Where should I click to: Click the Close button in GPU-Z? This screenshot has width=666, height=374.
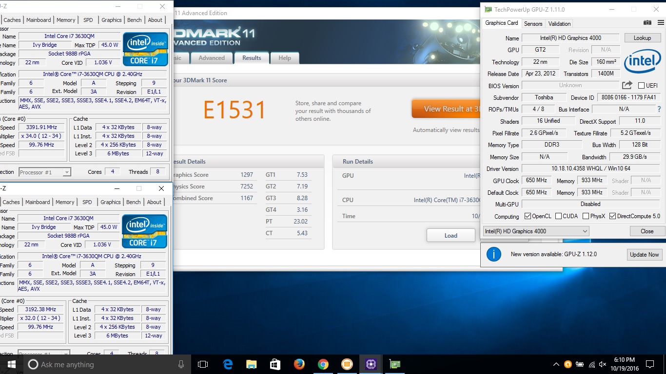click(647, 231)
